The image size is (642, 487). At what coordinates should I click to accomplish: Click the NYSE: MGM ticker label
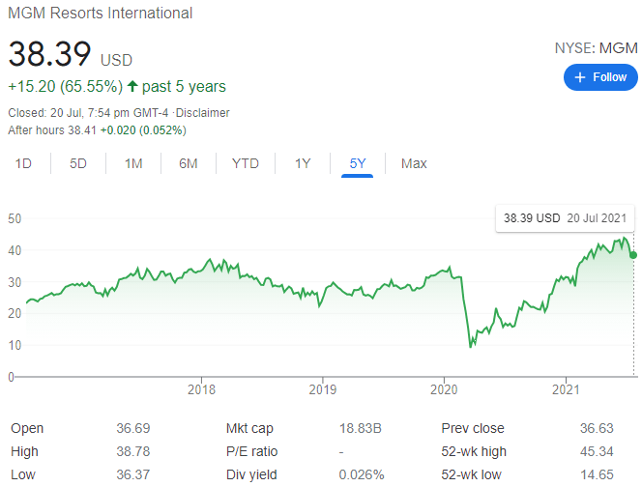point(596,47)
